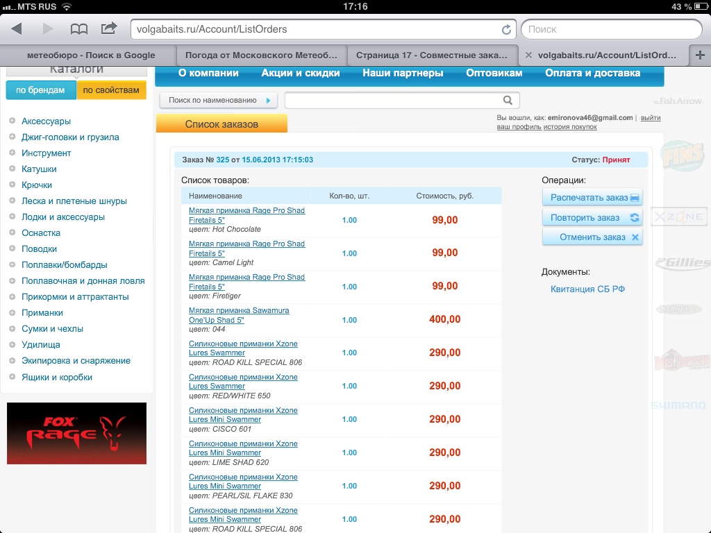The width and height of the screenshot is (711, 533).
Task: Switch catalog view to 'по свойствам'
Action: 111,90
